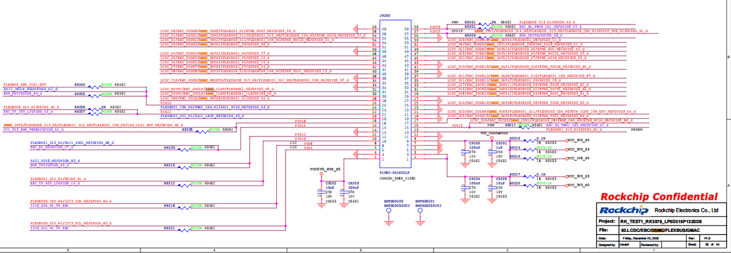This screenshot has height=253, width=731.
Task: Select the EHR_RST/GPIO0_B4_d net label
Action: click(23, 94)
